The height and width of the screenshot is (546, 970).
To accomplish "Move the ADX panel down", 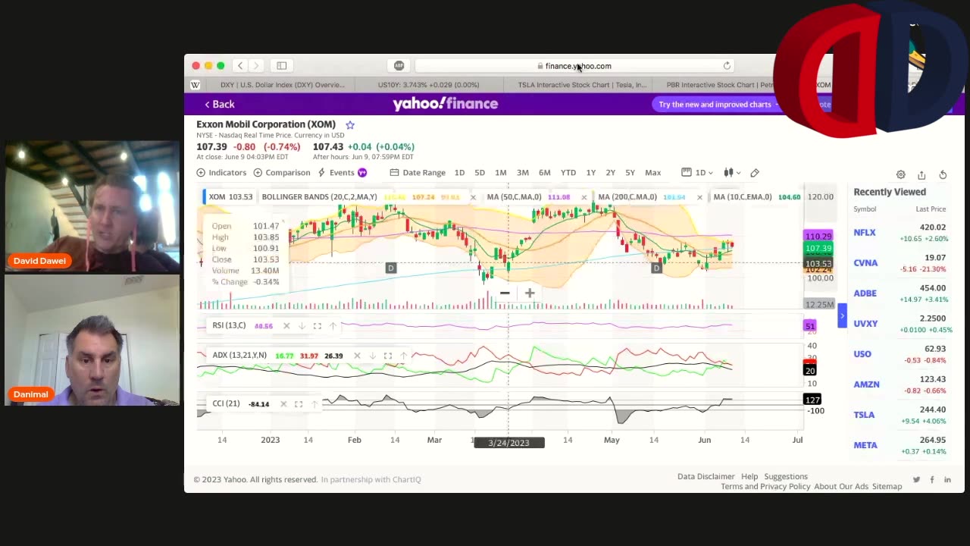I will coord(372,356).
